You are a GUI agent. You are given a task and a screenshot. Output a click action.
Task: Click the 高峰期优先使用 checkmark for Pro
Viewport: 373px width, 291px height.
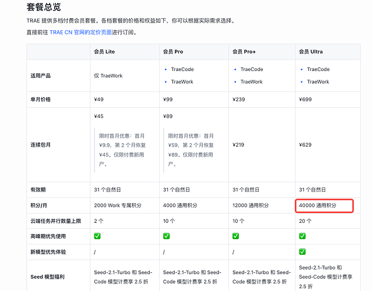click(167, 236)
